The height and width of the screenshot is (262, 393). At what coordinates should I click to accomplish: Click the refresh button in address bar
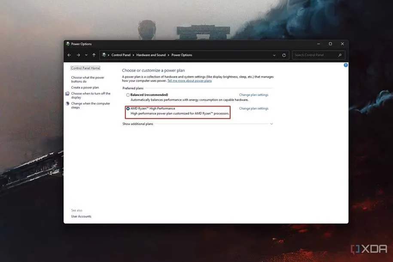(x=284, y=55)
